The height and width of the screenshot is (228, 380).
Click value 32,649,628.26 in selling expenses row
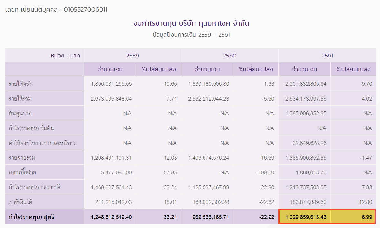[309, 143]
